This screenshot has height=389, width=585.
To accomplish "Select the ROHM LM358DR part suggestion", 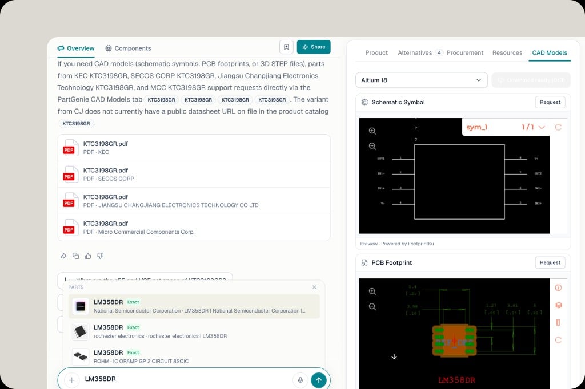I will point(194,356).
